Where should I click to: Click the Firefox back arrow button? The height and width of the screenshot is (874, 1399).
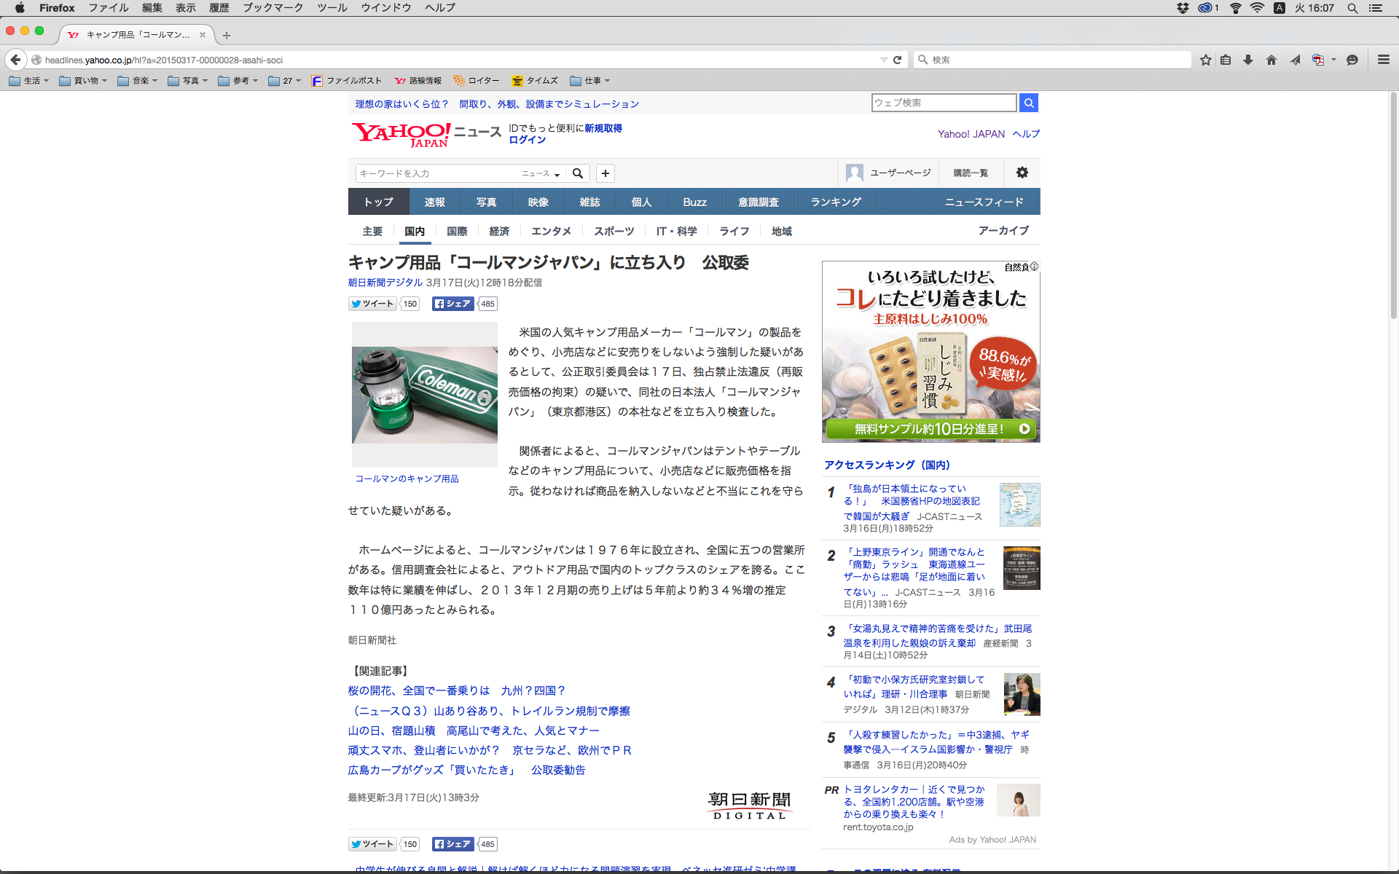click(15, 60)
